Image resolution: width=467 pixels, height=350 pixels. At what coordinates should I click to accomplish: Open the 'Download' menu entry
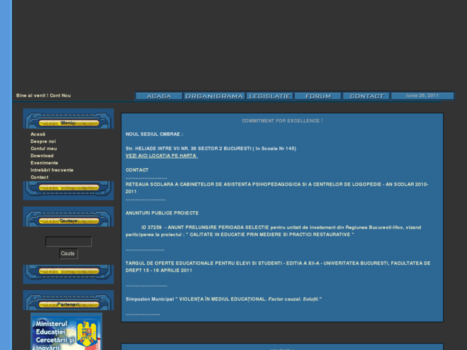point(42,156)
